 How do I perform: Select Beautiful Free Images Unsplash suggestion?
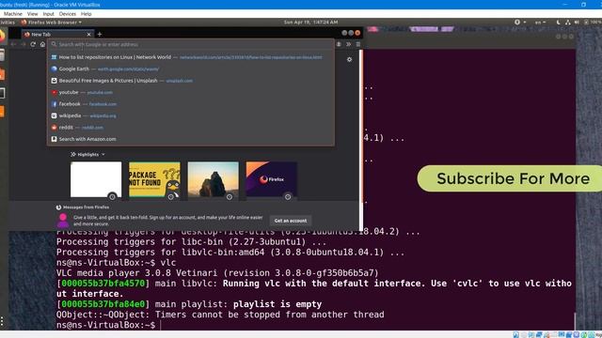(191, 81)
